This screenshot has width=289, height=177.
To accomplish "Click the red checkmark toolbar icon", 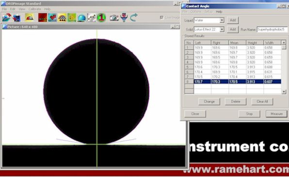I will (52, 17).
